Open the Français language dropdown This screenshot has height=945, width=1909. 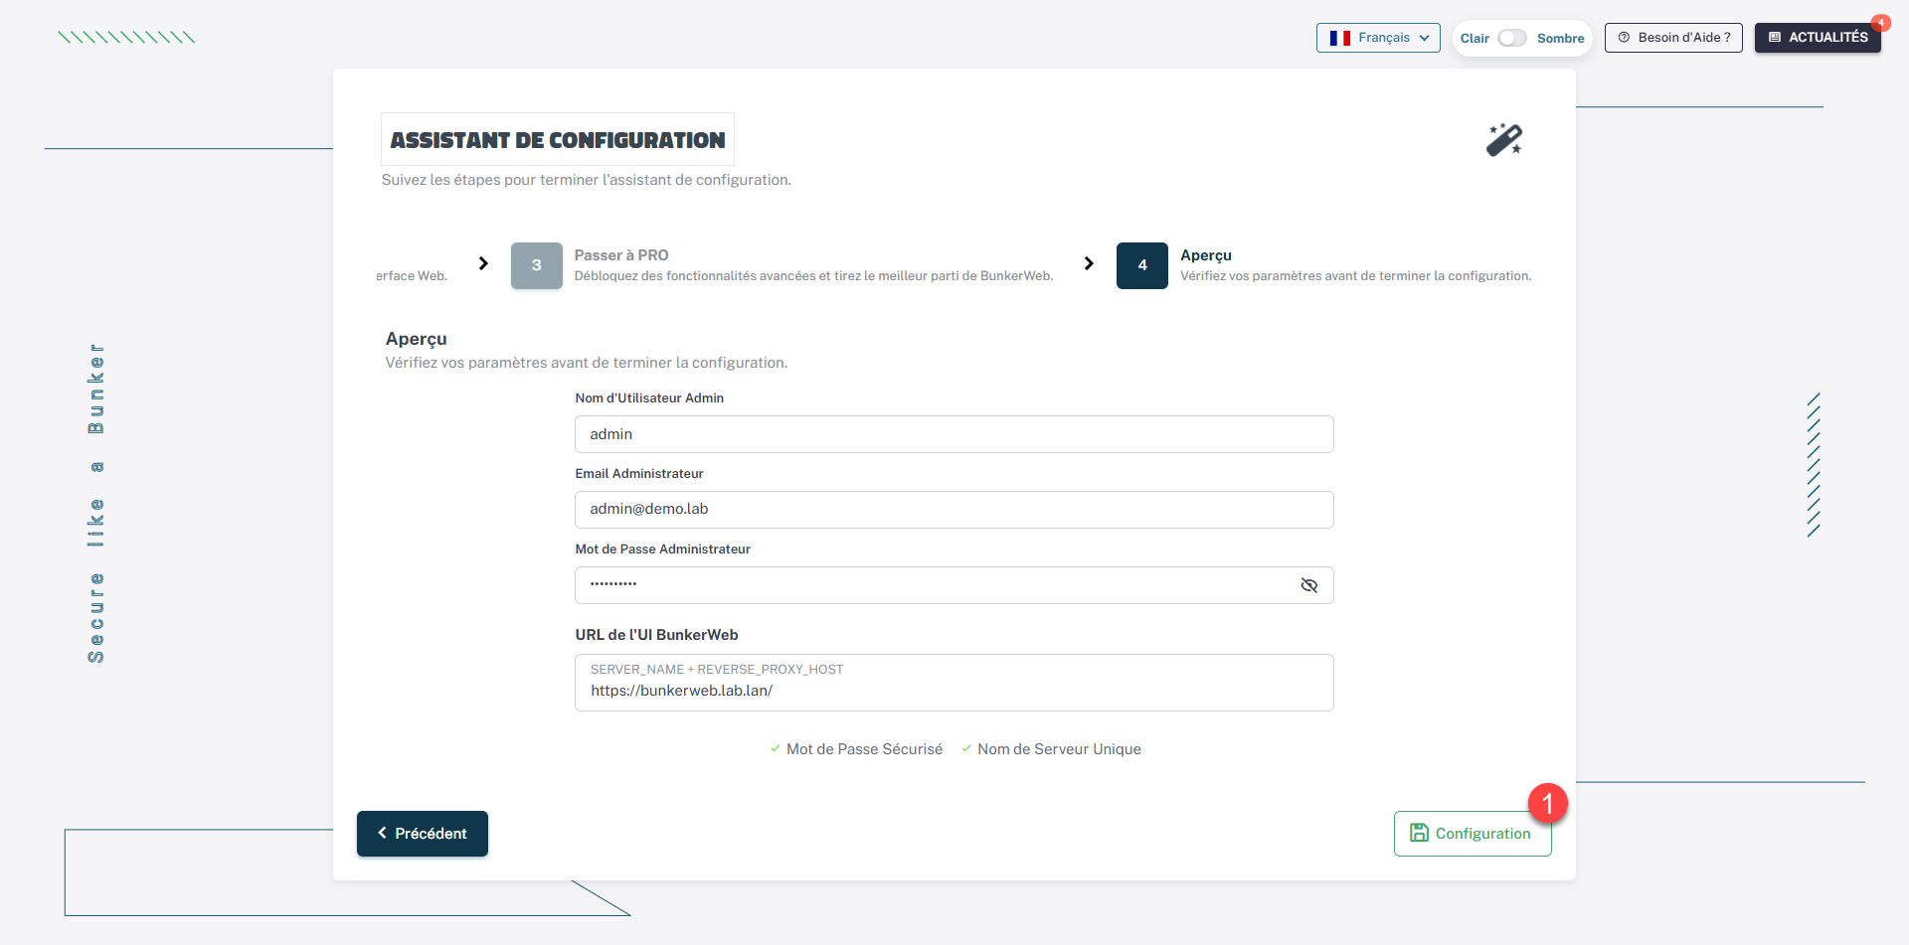1378,38
